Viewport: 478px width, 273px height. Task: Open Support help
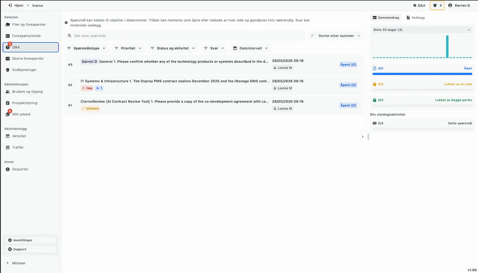tap(30, 249)
